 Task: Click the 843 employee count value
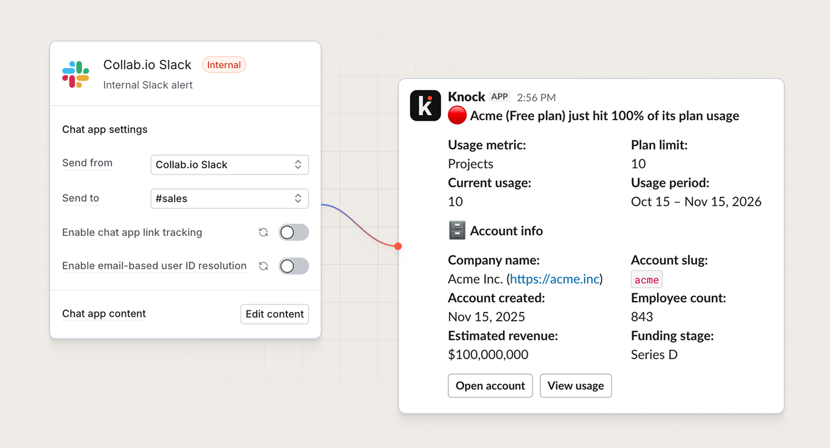tap(642, 317)
